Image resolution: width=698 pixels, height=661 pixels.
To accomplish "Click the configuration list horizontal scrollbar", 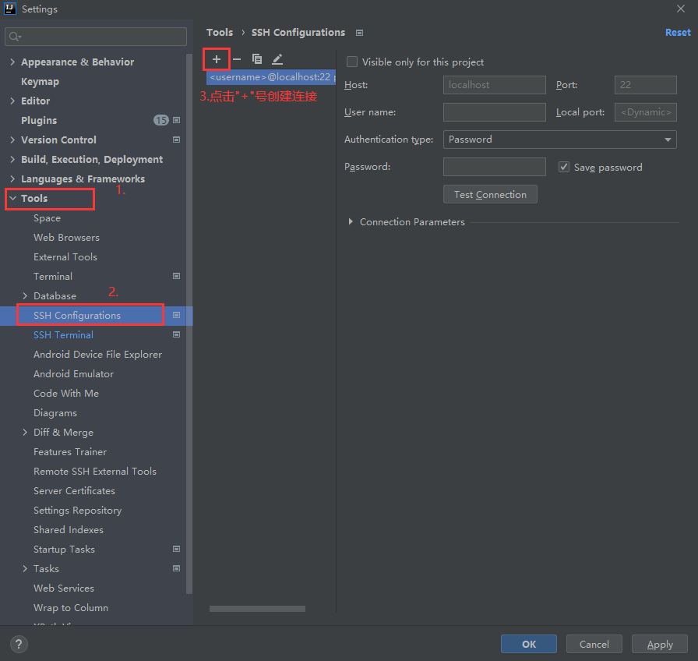I will (257, 609).
